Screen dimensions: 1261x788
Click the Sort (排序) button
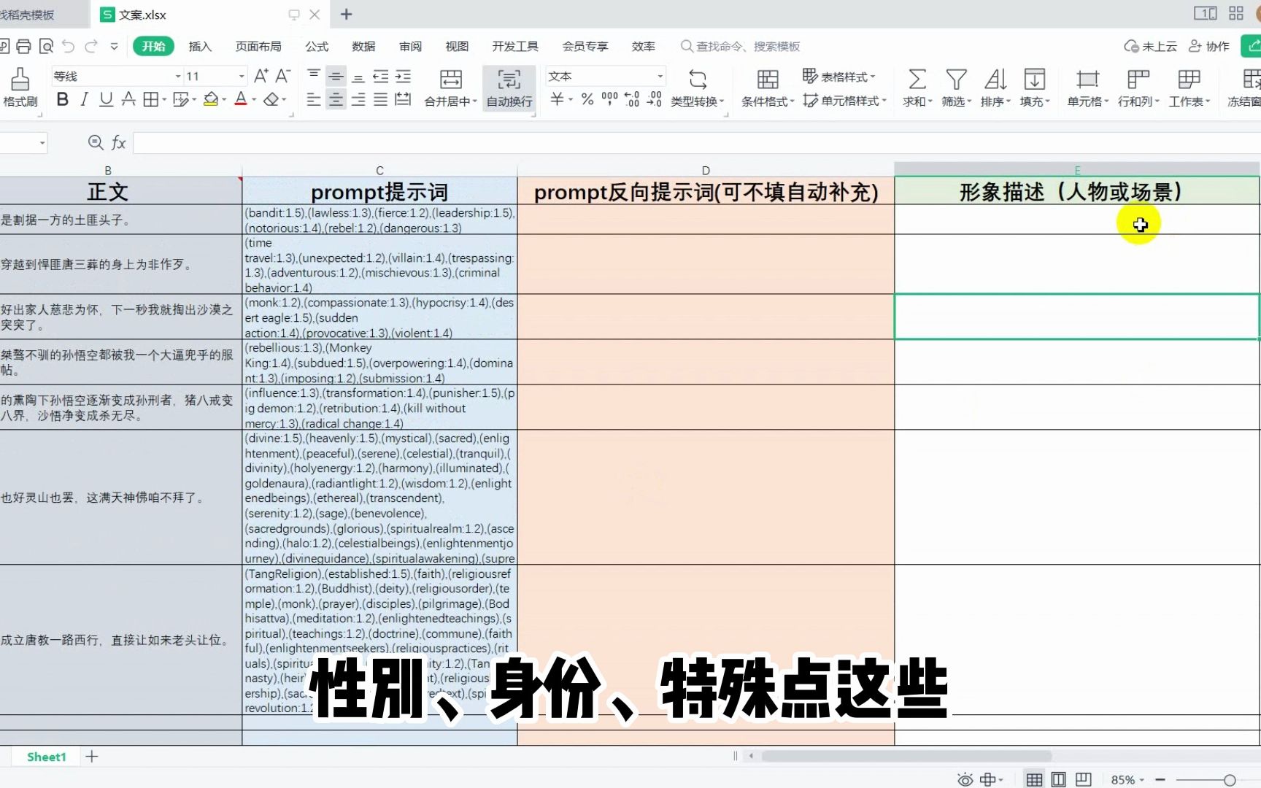[x=995, y=88]
